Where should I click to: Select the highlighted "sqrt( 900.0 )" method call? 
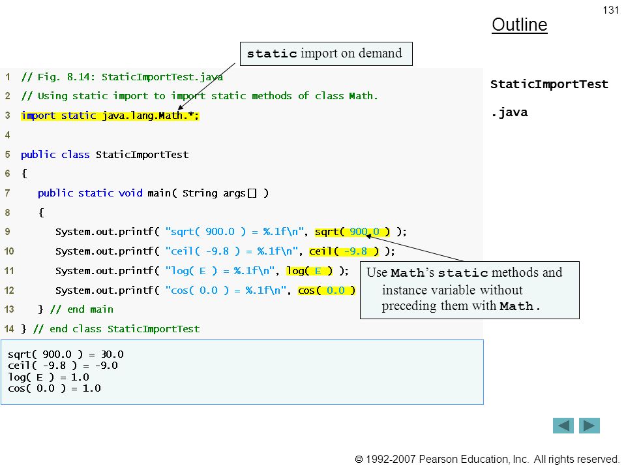click(352, 232)
